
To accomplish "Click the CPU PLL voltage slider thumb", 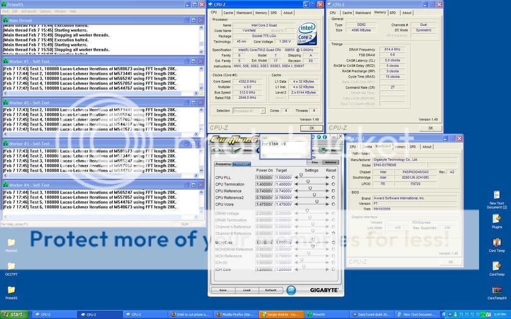I will [x=301, y=175].
